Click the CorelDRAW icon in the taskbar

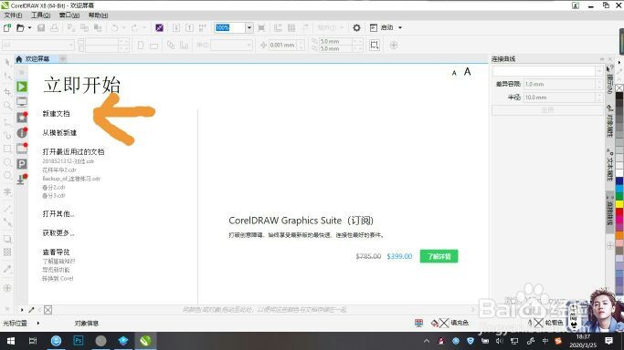coord(145,341)
